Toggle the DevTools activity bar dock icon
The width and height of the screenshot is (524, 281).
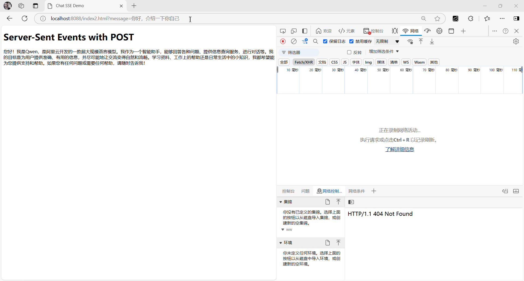[x=305, y=31]
